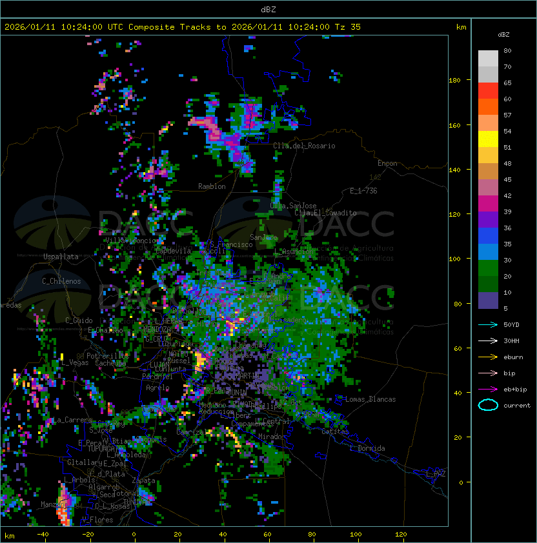Click the 'L_PAZ' place label
This screenshot has height=543, width=537.
pos(436,474)
